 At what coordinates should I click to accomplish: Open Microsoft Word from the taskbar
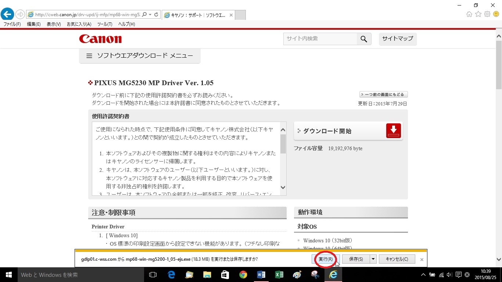point(261,275)
